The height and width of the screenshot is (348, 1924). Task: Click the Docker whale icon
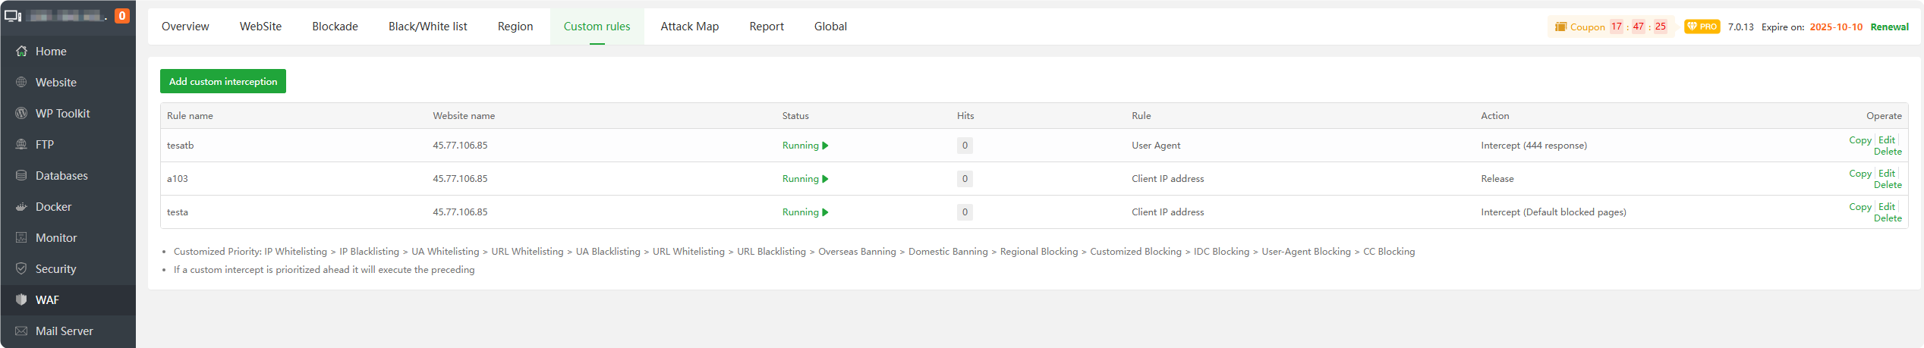coord(21,207)
